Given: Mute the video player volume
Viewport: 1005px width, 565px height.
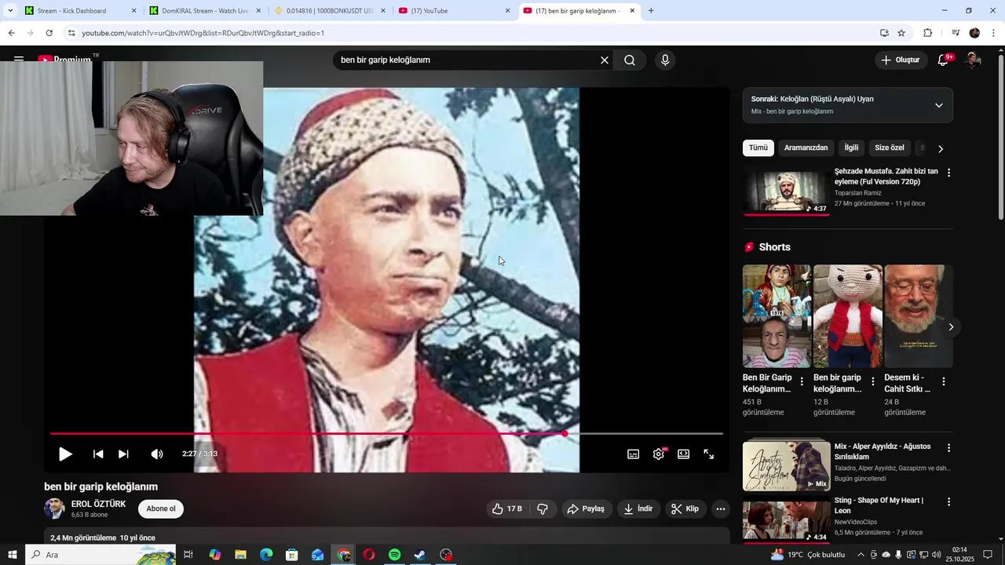Looking at the screenshot, I should click(x=157, y=454).
